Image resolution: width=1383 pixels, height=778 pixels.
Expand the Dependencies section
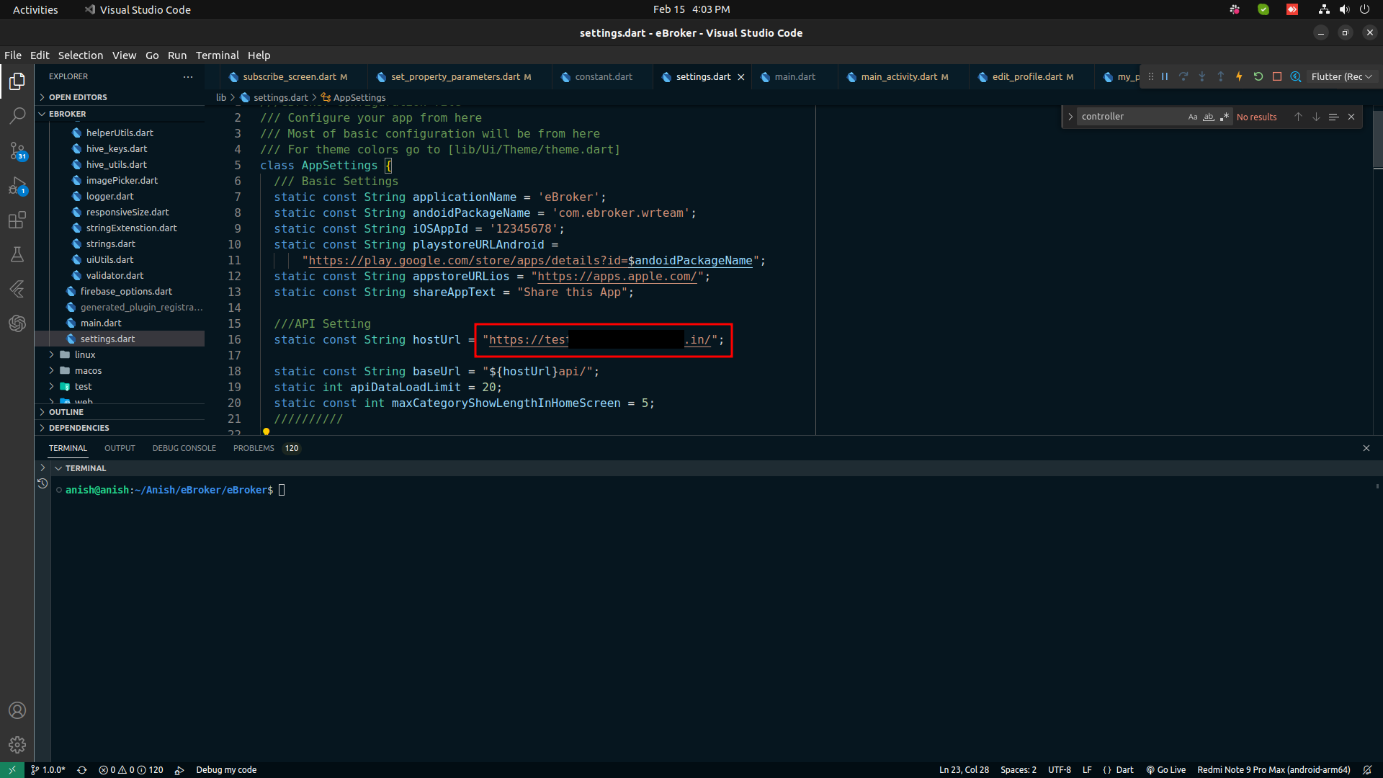click(x=120, y=428)
